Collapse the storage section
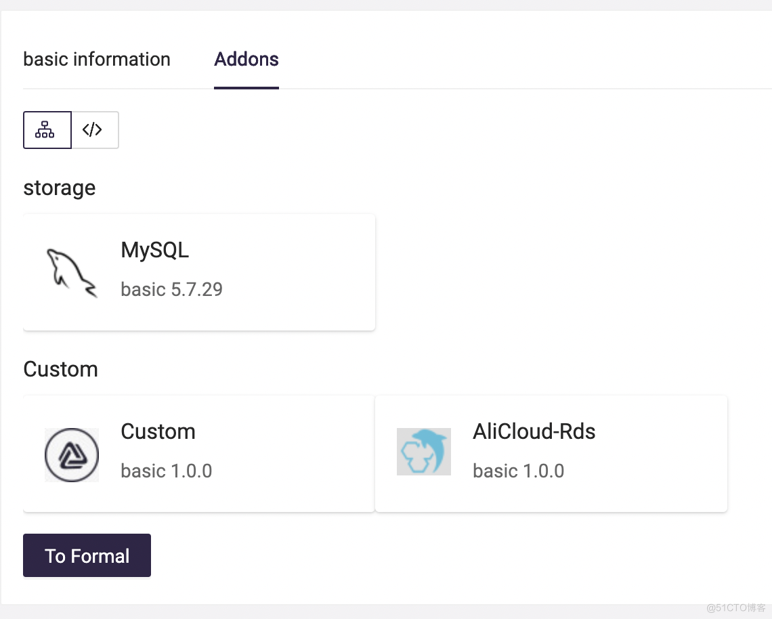 click(x=59, y=188)
